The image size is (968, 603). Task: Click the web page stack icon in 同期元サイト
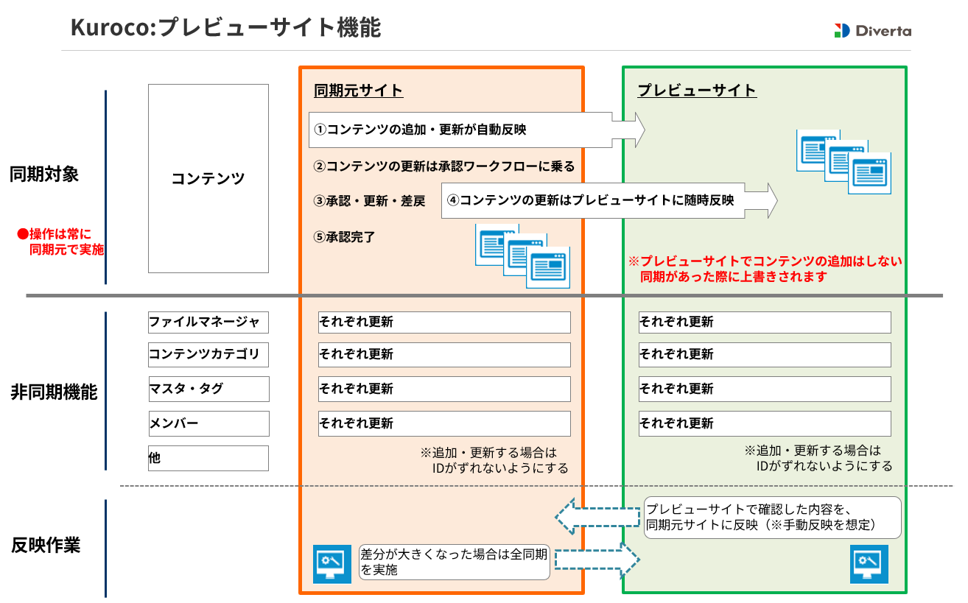(522, 256)
